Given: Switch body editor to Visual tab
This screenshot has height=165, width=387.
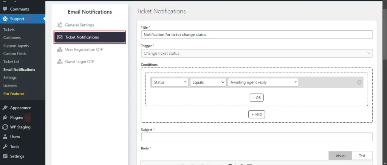Looking at the screenshot, I should (341, 156).
